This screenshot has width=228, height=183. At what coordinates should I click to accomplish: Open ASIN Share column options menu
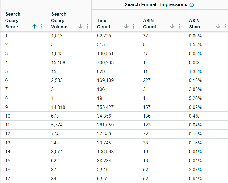(225, 26)
